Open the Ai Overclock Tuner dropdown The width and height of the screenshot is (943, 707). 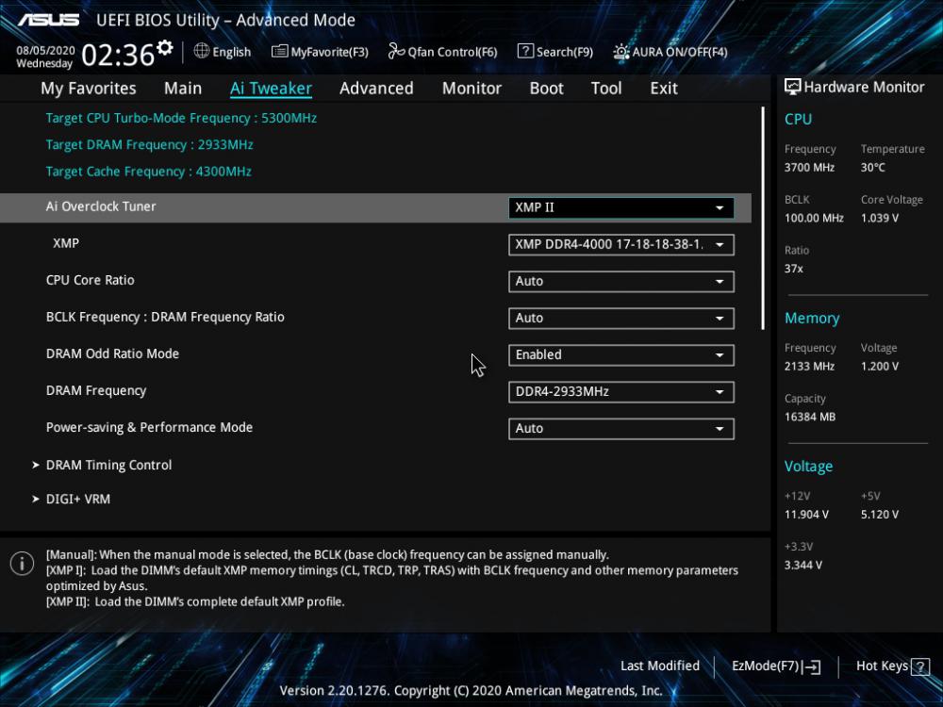pyautogui.click(x=620, y=207)
